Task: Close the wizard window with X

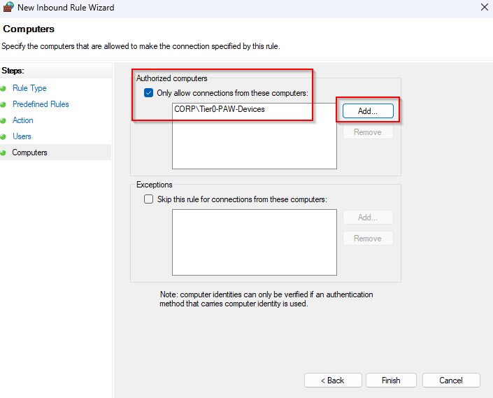Action: 484,8
